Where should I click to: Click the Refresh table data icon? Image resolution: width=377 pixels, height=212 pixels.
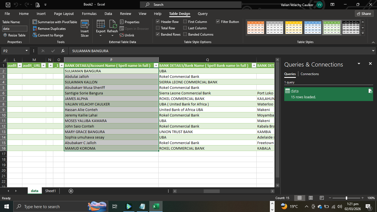113,24
